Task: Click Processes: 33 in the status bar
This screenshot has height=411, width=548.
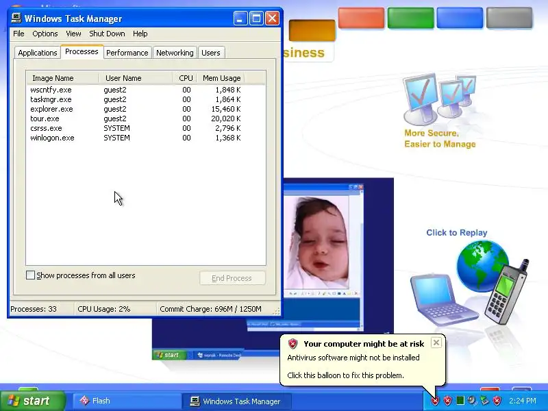Action: (x=34, y=309)
